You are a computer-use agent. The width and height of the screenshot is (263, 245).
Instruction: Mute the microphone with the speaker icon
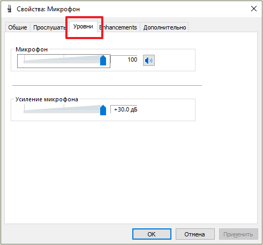(149, 61)
